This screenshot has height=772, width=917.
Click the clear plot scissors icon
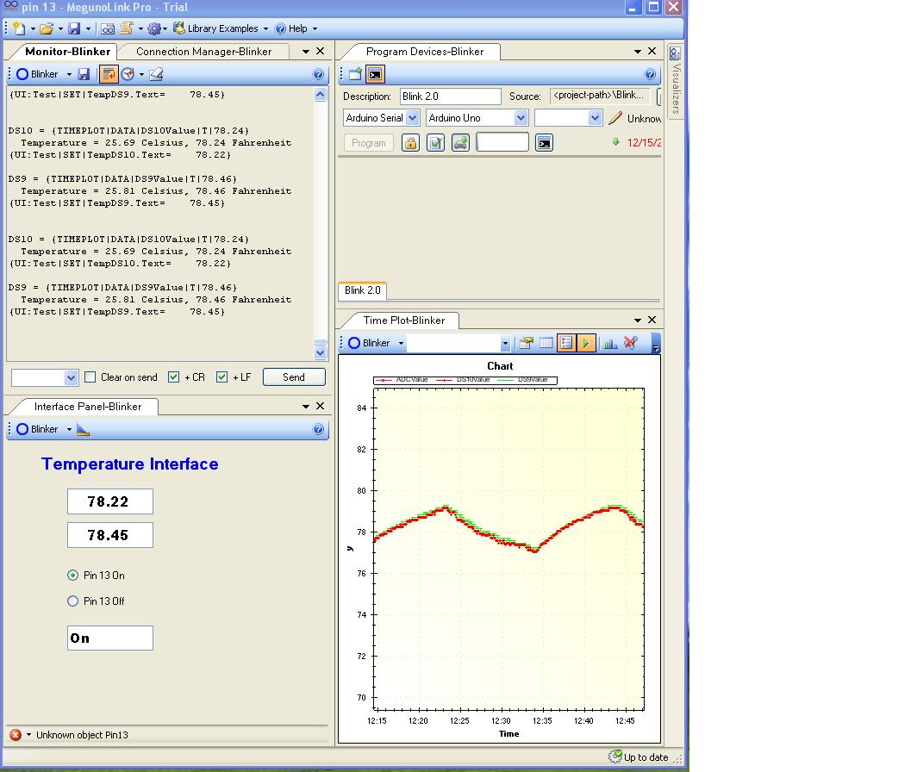(630, 342)
